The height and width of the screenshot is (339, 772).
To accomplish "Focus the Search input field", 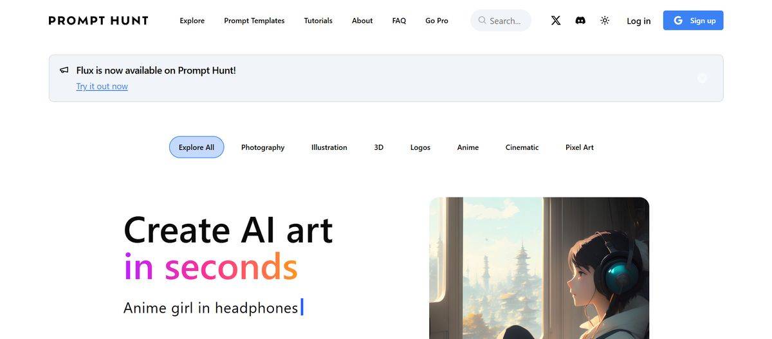I will [x=501, y=21].
